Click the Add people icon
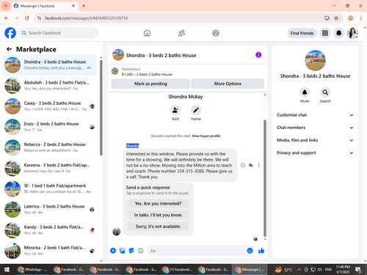 click(175, 110)
